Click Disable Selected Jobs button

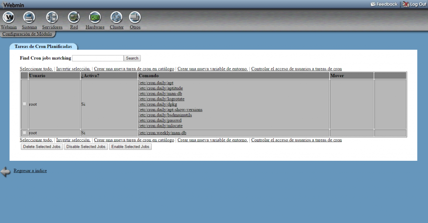86,147
